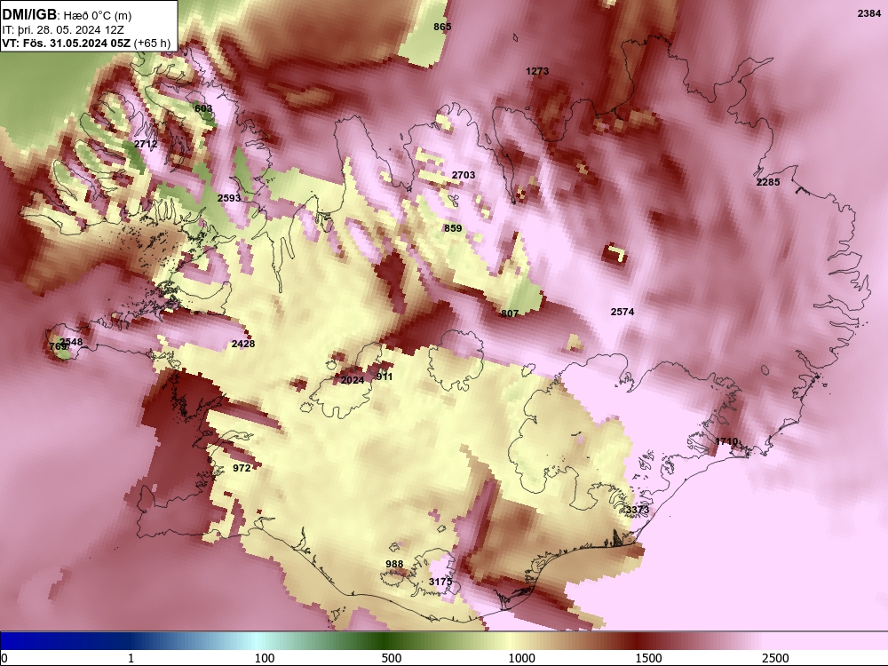The height and width of the screenshot is (666, 888).
Task: Click the 988 value label
Action: (394, 564)
